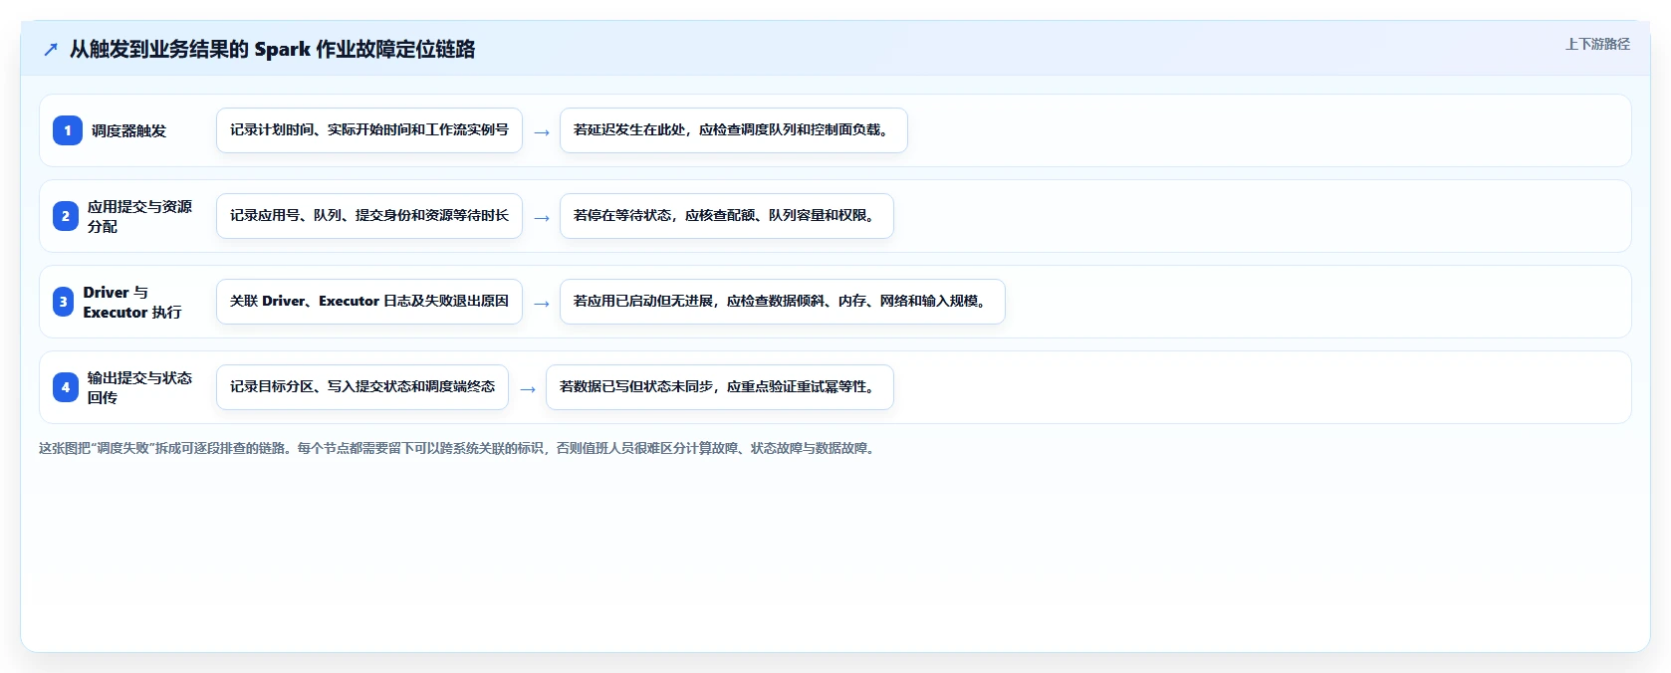The height and width of the screenshot is (673, 1671).
Task: Click the 上下游路径 label in the header
Action: (1597, 44)
